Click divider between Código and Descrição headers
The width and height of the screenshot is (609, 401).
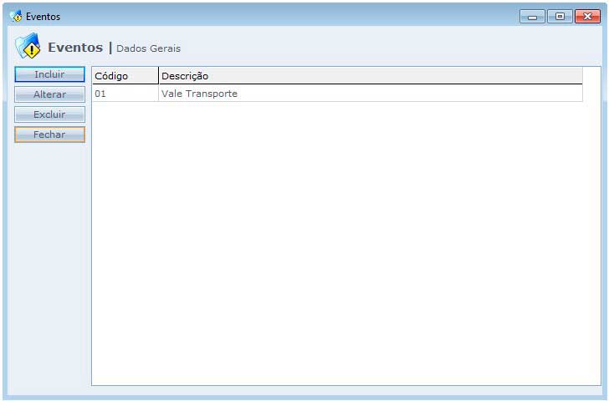coord(158,76)
